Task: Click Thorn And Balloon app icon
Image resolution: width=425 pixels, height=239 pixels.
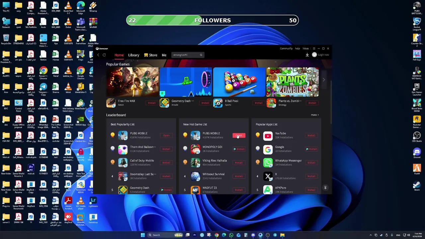Action: click(x=123, y=149)
